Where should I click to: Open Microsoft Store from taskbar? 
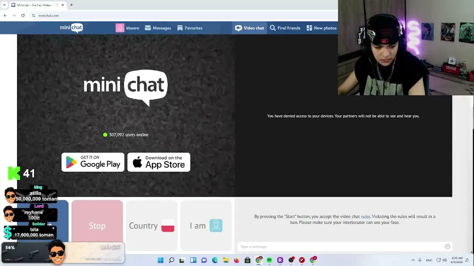coord(247,260)
